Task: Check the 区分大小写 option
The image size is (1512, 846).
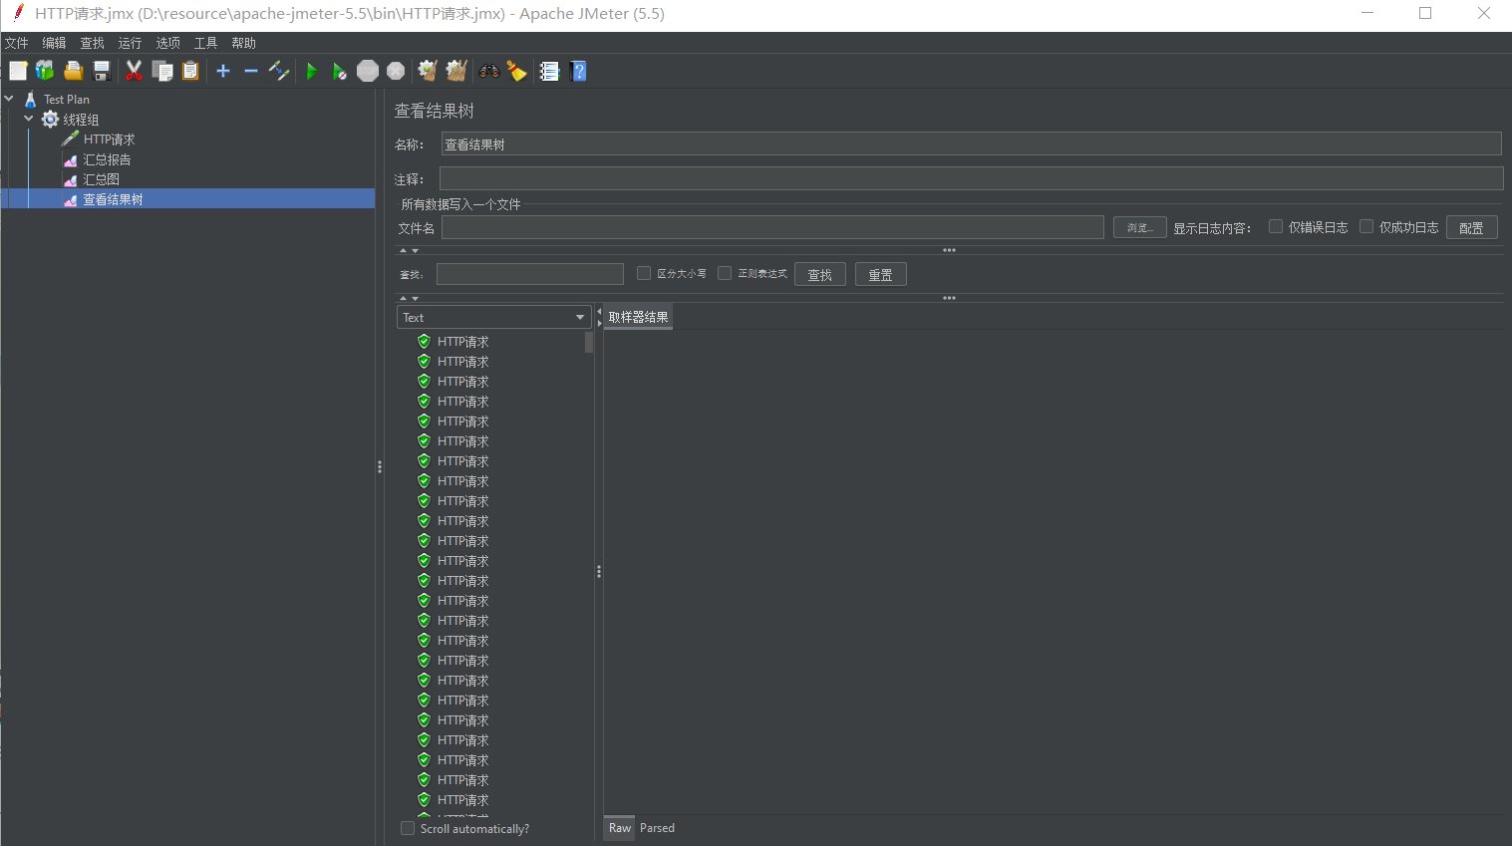Action: point(644,273)
